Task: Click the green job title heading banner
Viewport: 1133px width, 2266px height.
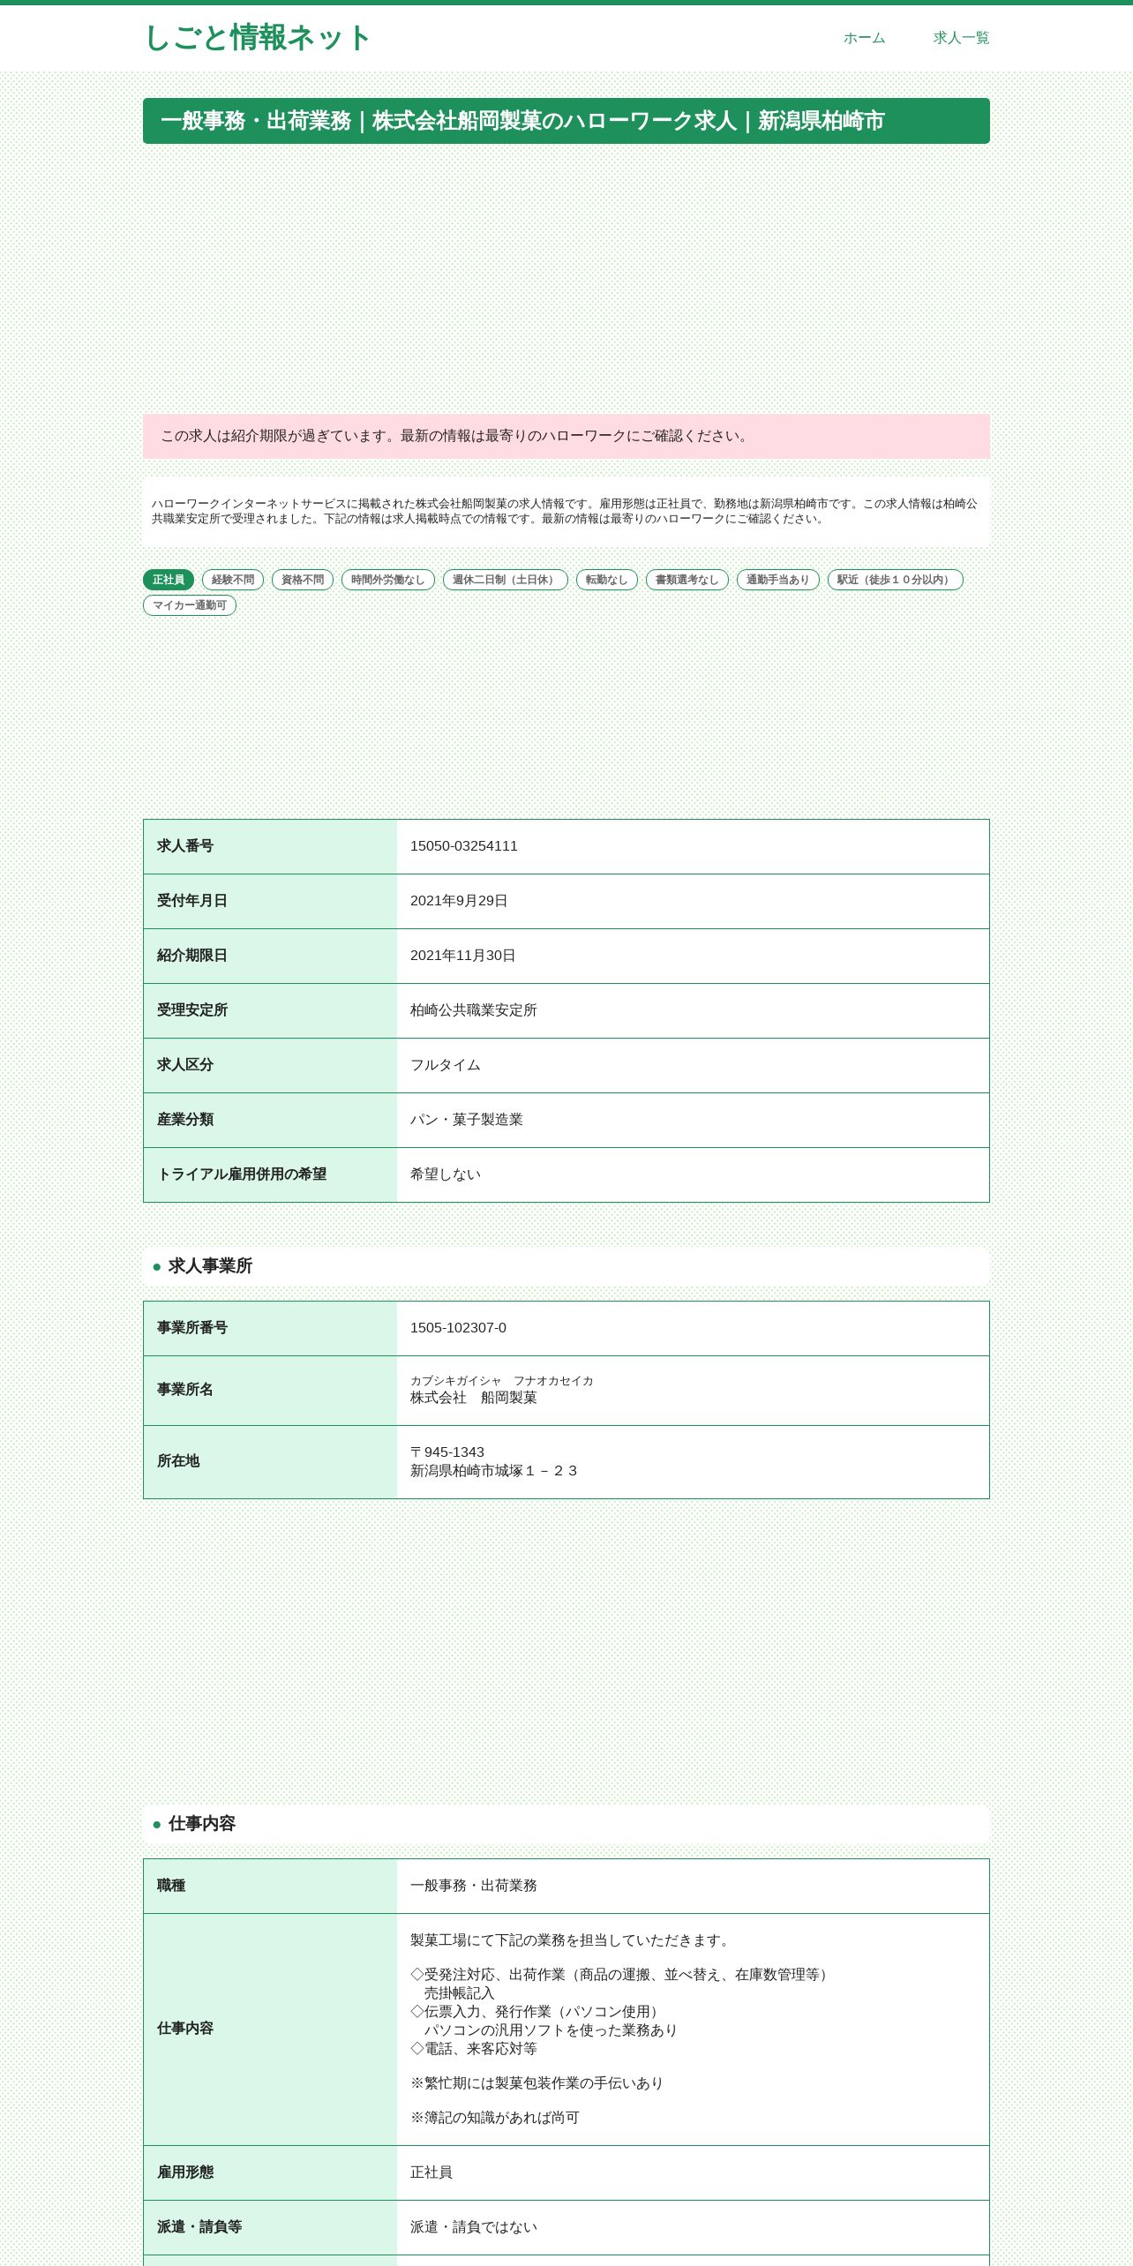Action: [x=566, y=121]
